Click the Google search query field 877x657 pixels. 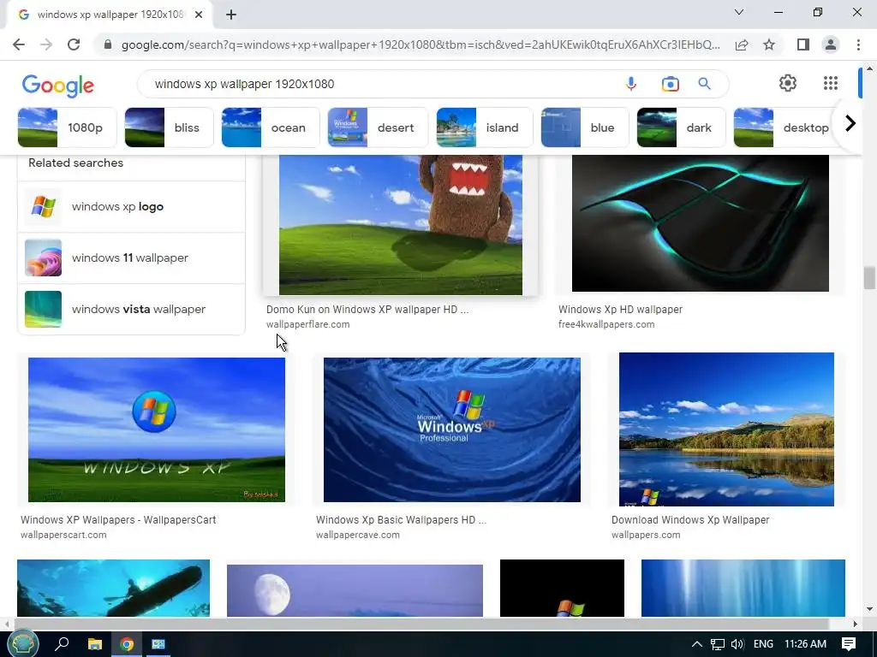[x=380, y=84]
